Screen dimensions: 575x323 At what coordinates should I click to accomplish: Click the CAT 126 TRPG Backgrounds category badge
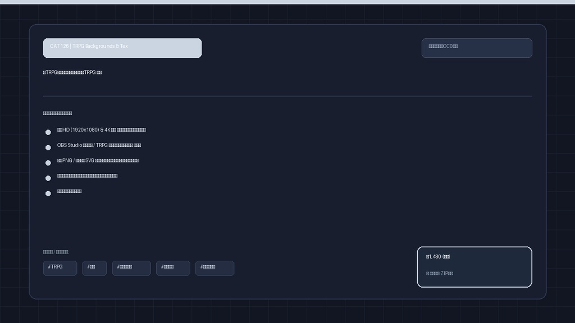point(122,48)
